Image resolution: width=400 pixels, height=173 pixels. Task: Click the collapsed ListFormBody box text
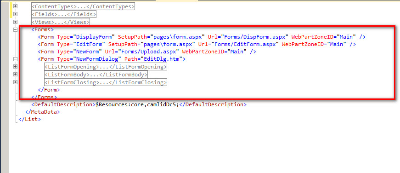[96, 75]
